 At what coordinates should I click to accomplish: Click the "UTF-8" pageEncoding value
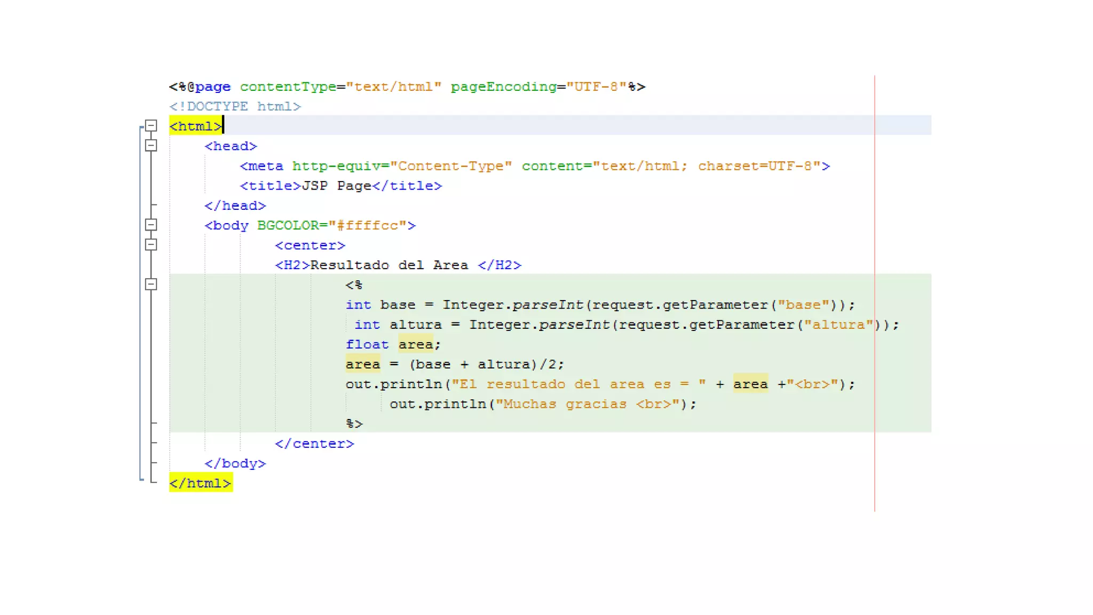[596, 86]
